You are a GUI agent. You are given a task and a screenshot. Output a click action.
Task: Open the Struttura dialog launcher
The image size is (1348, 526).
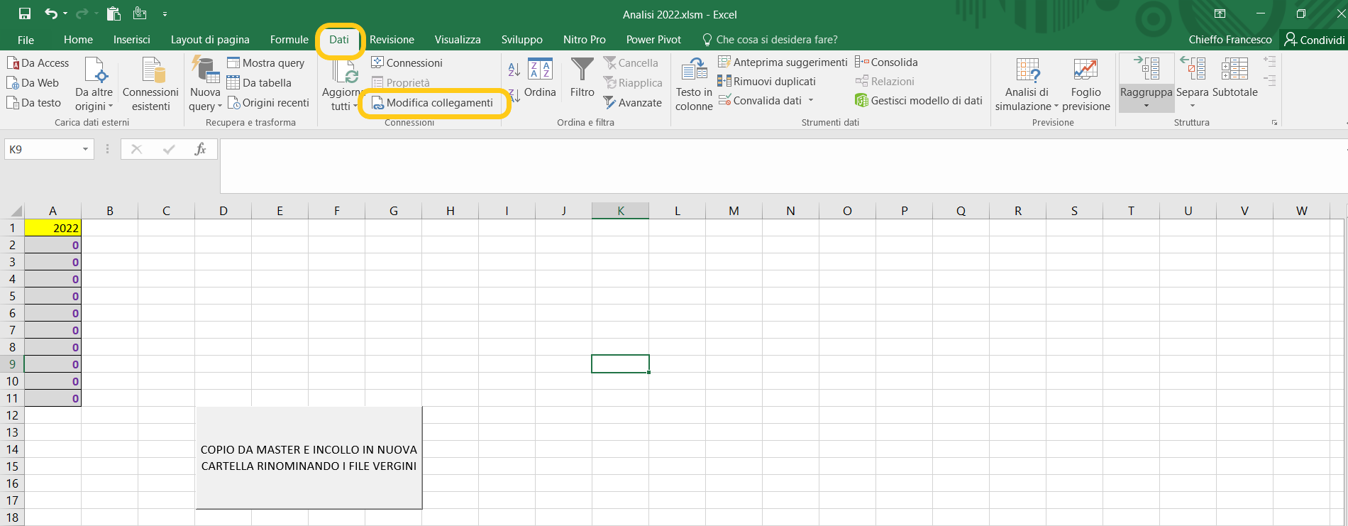click(x=1274, y=123)
